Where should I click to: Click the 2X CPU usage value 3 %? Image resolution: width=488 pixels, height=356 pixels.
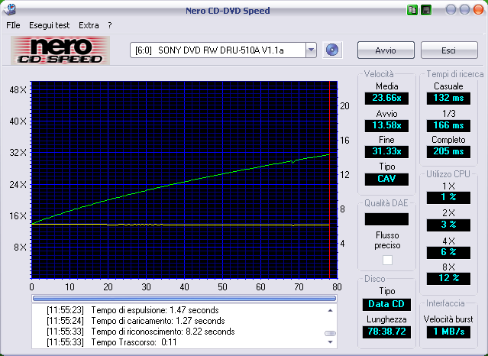click(448, 225)
